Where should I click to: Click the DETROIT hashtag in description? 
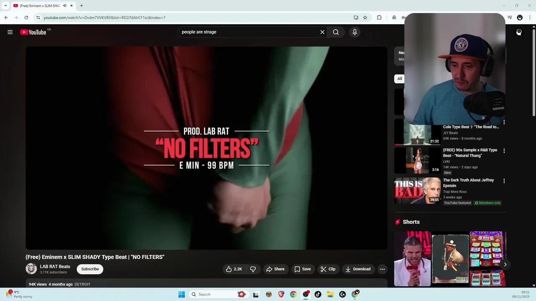[x=82, y=284]
